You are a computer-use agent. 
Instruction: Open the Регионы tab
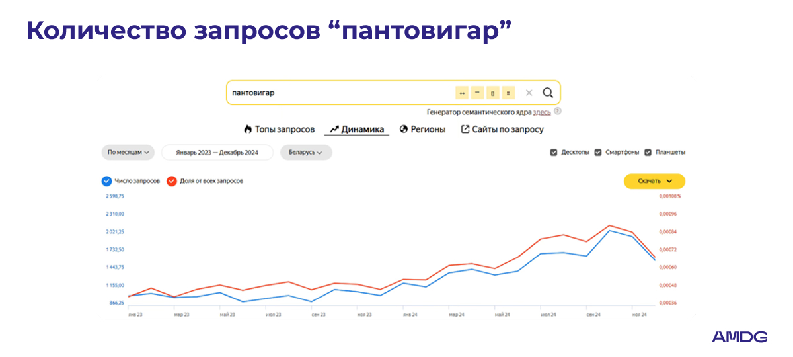[x=422, y=130]
